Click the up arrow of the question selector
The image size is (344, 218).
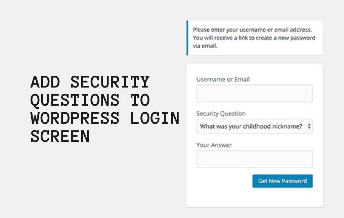(x=309, y=125)
